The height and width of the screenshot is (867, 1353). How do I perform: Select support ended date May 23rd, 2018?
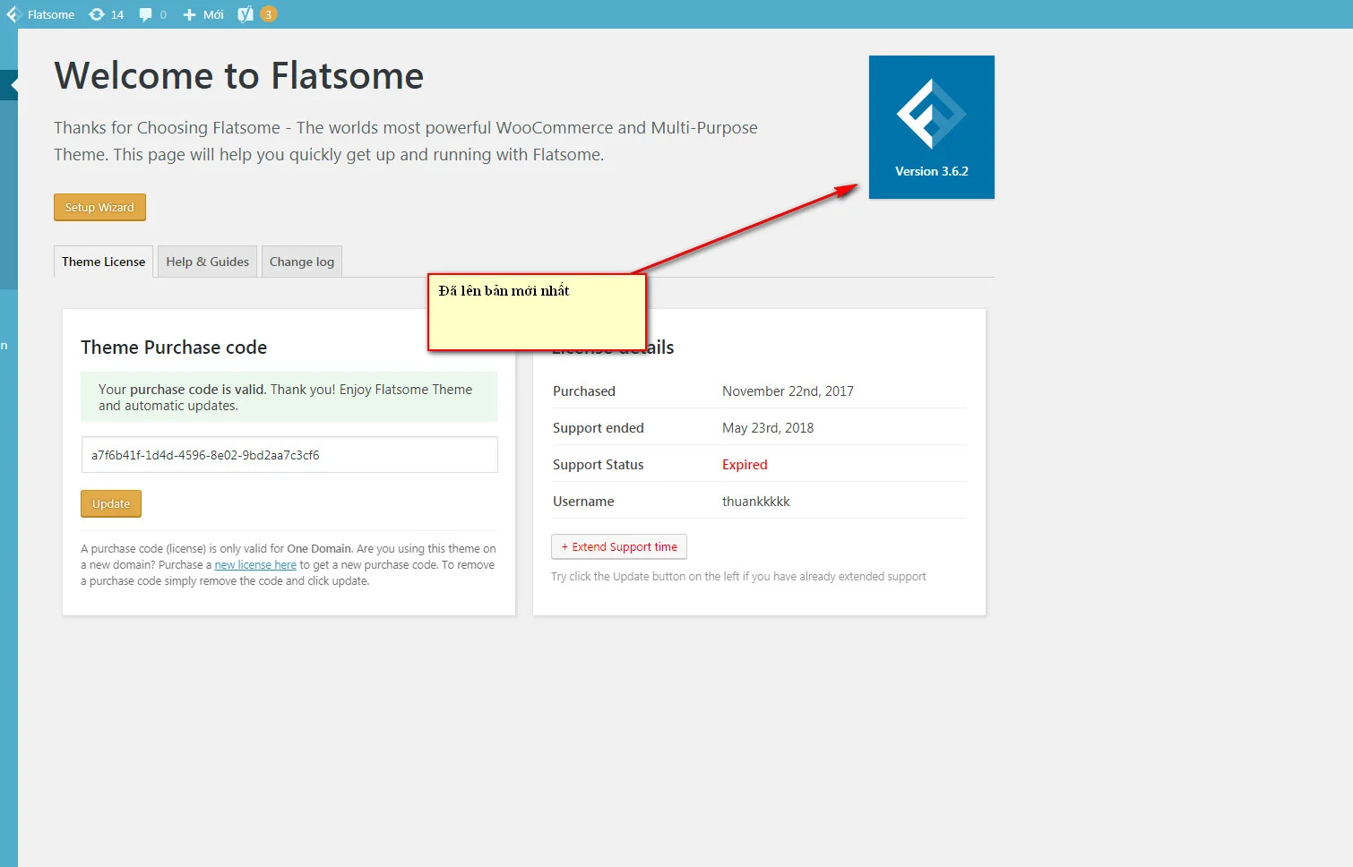coord(768,428)
